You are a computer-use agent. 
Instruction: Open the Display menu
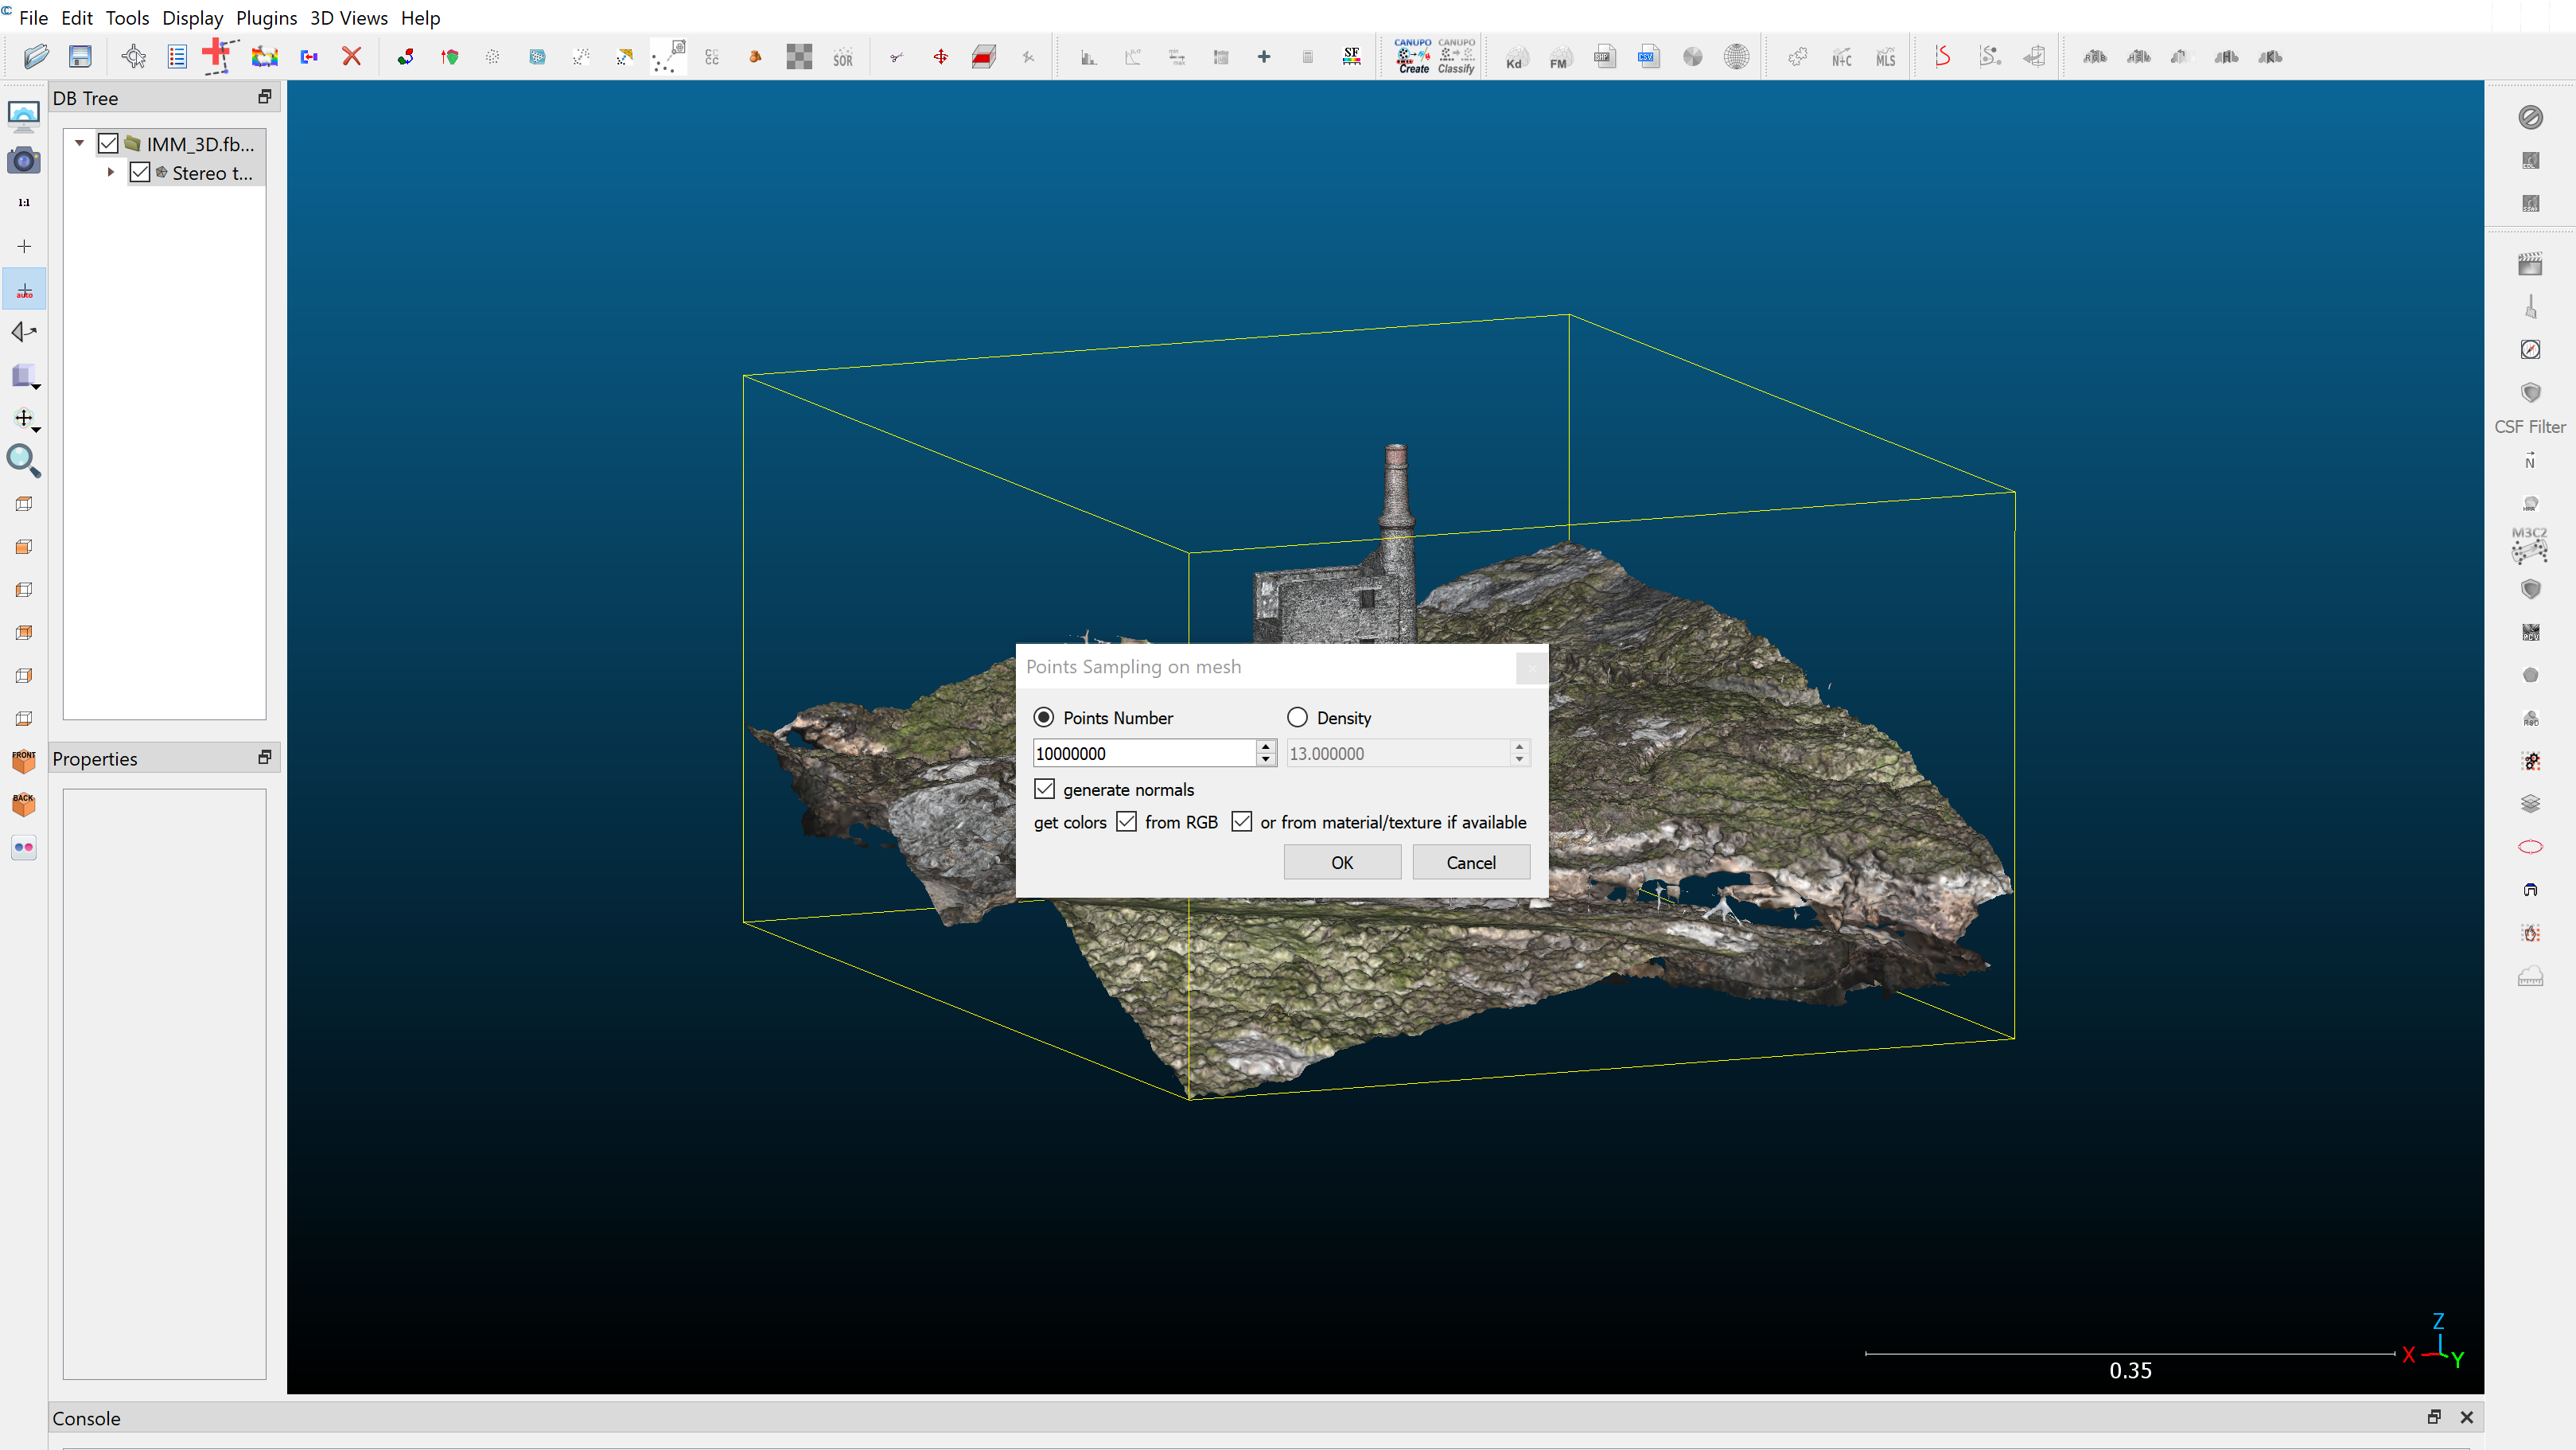(192, 17)
